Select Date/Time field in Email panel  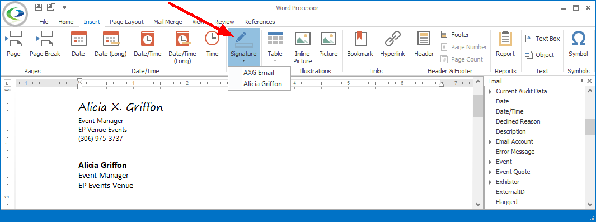[510, 111]
